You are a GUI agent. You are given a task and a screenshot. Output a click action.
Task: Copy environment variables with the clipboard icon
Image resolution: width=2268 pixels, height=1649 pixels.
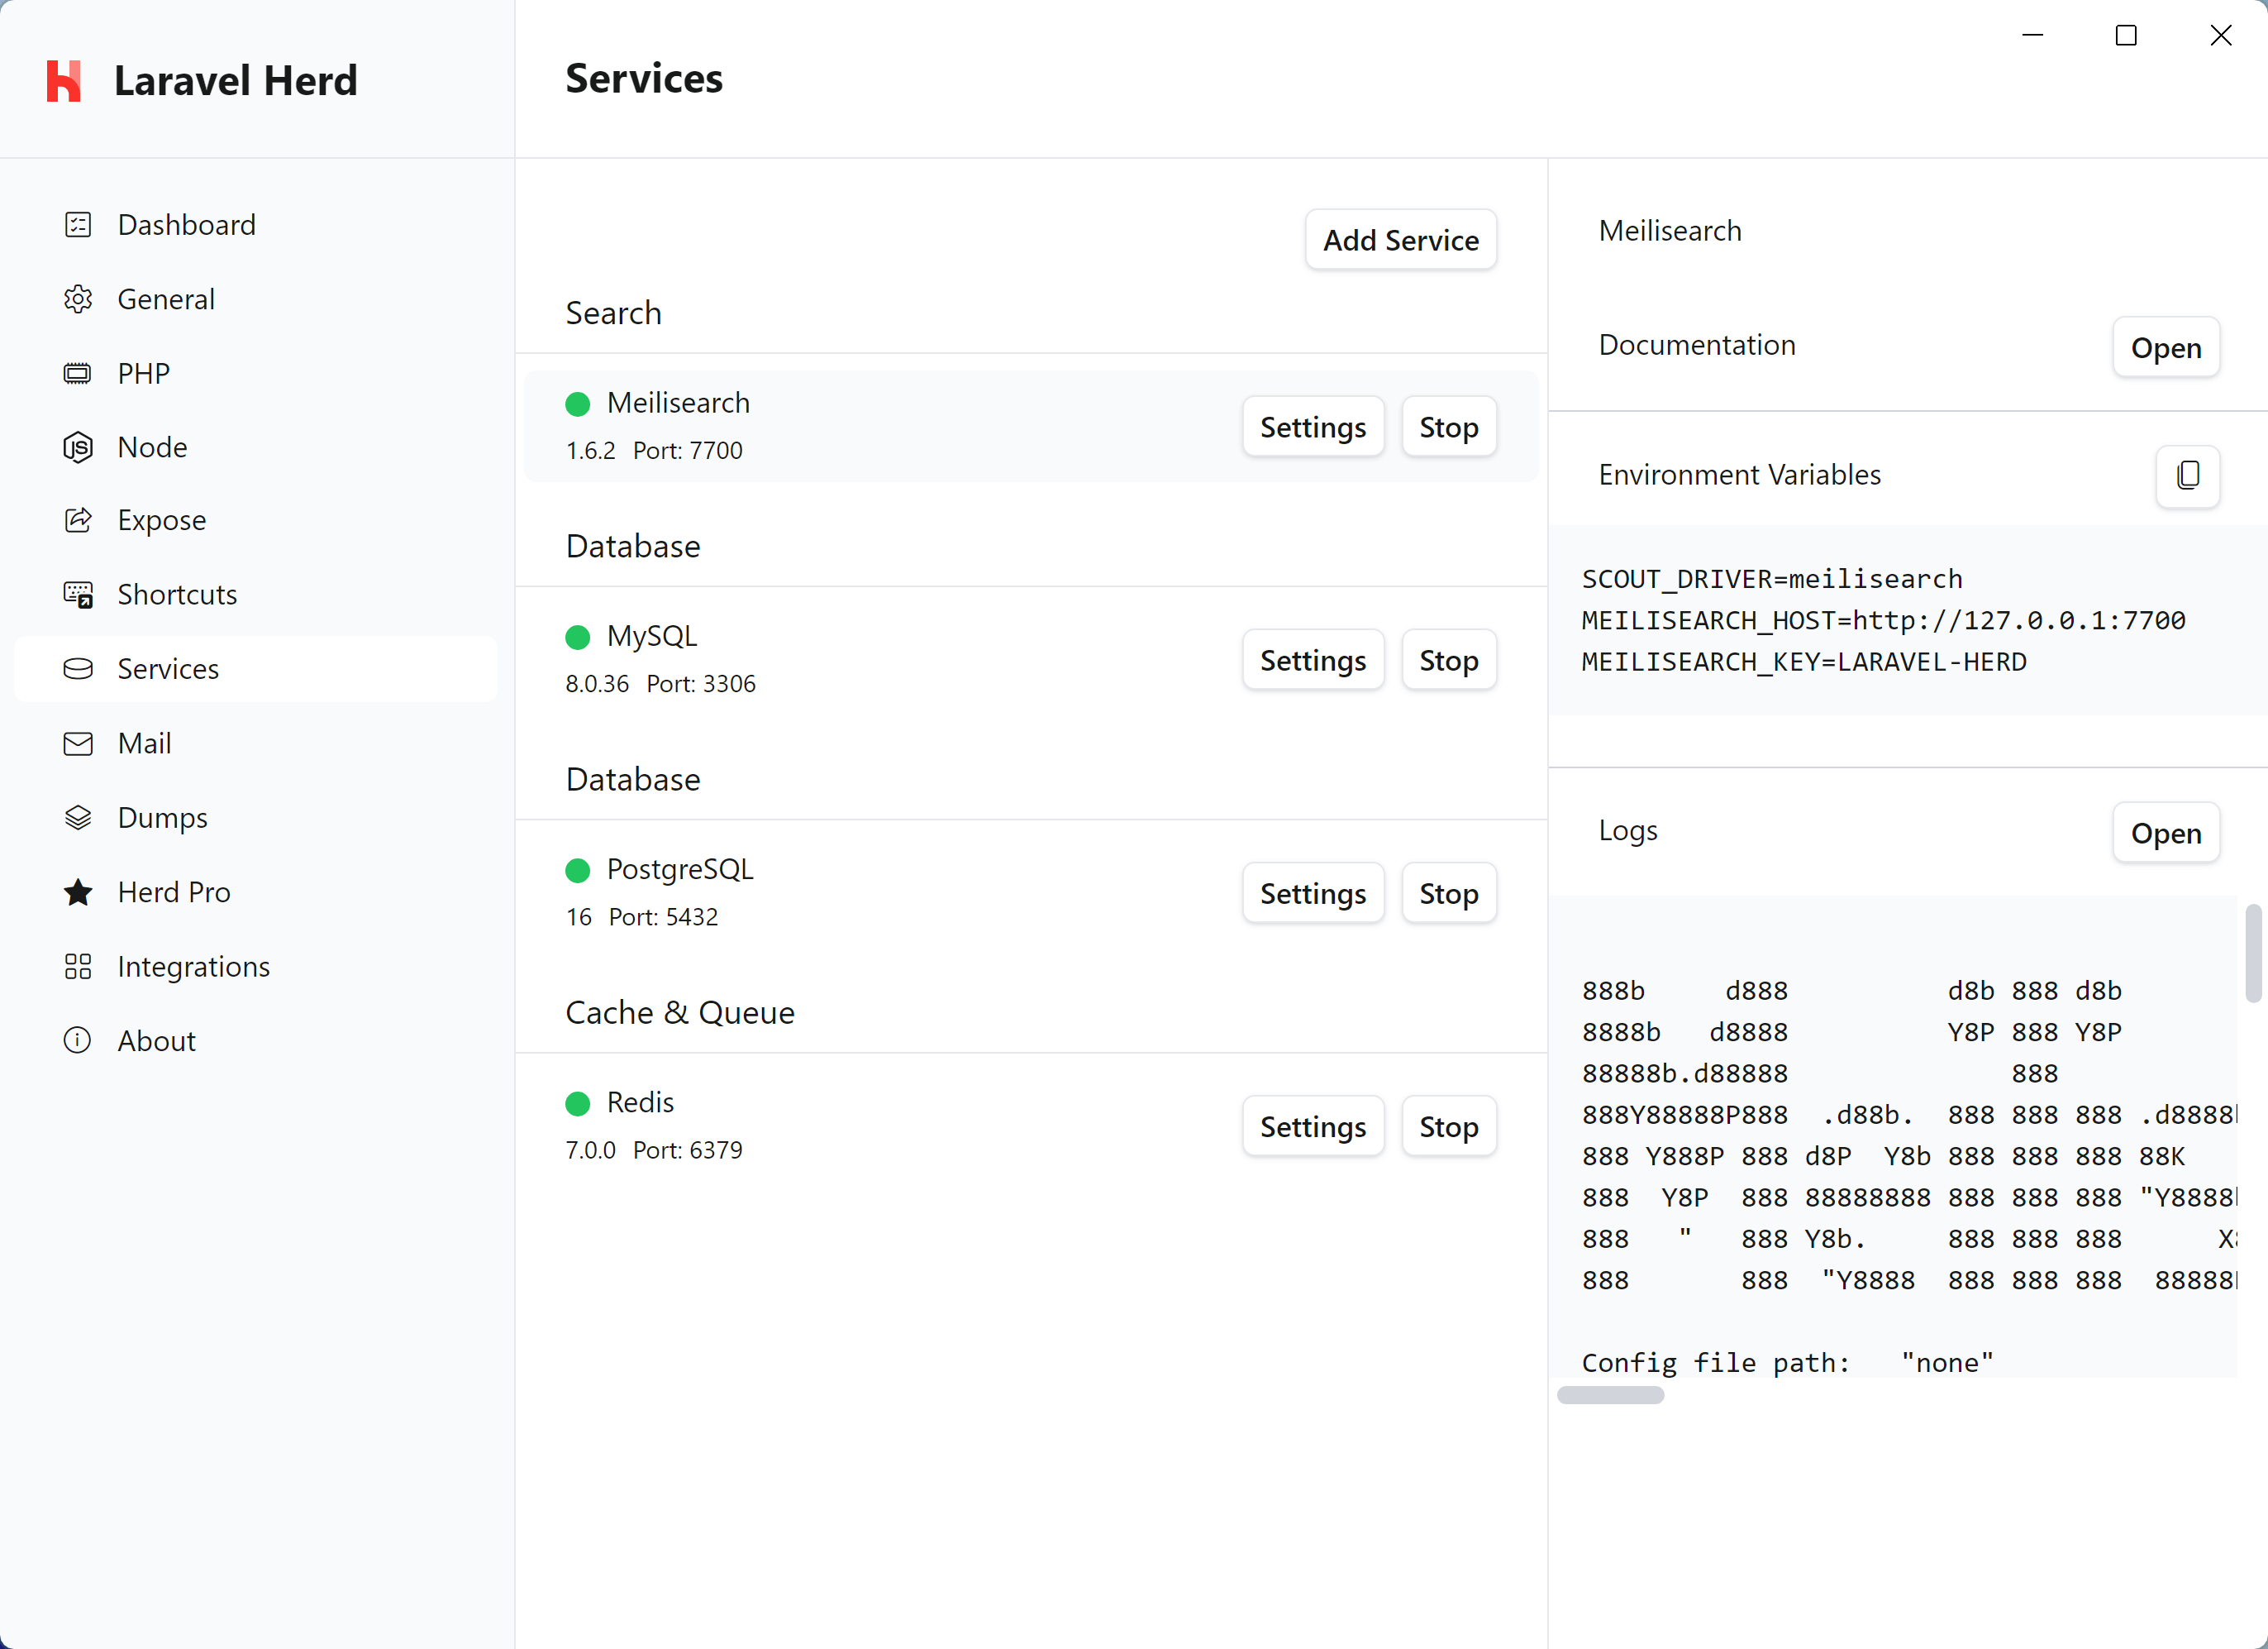(x=2187, y=476)
